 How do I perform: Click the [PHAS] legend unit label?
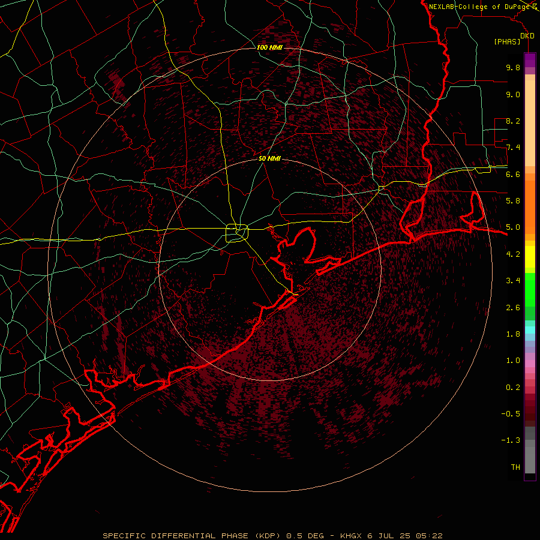(x=507, y=41)
